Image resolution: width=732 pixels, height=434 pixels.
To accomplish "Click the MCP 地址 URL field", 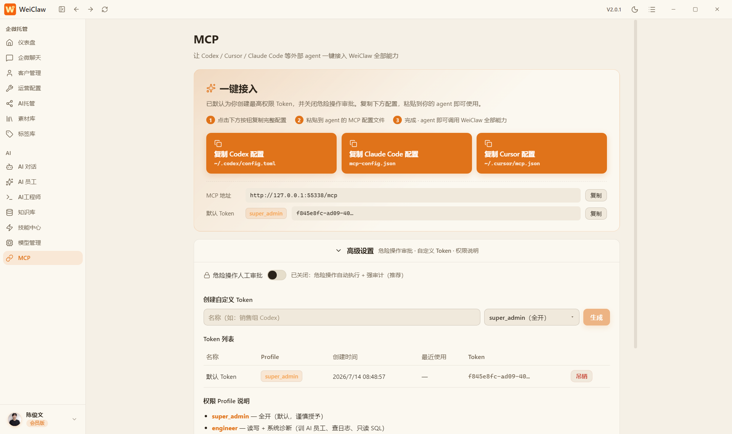I will click(x=413, y=195).
